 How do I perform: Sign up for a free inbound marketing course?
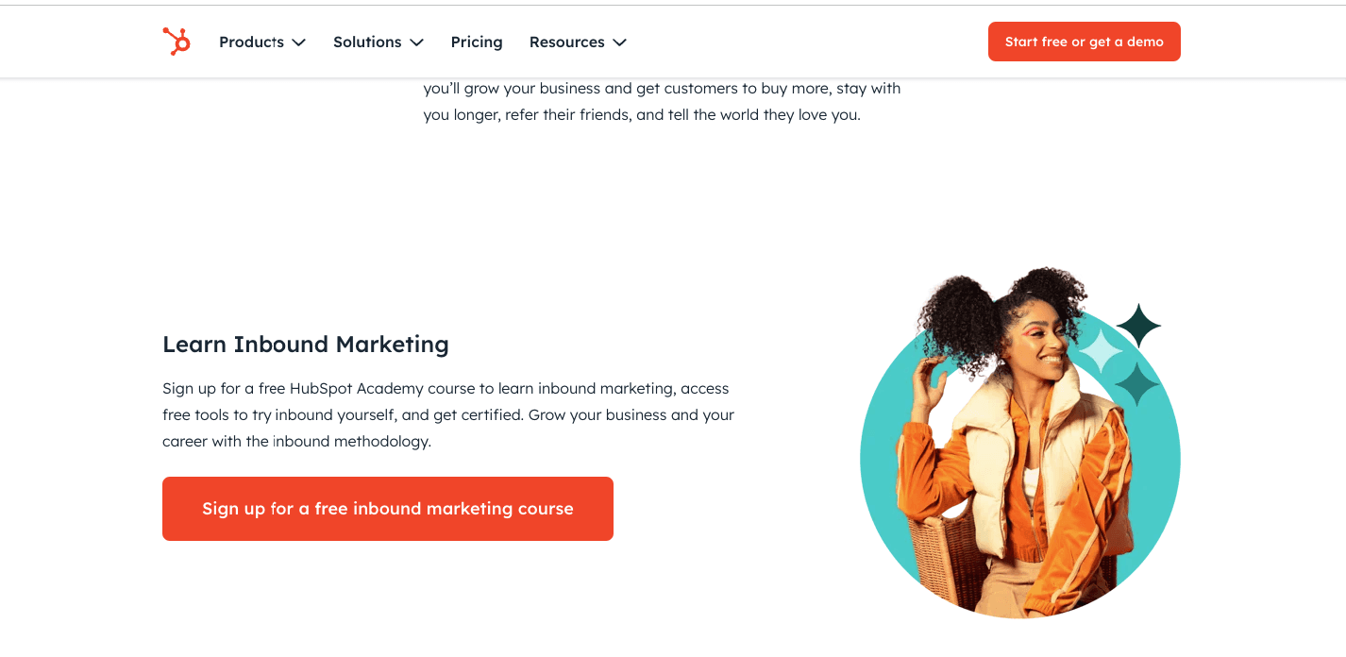[388, 509]
